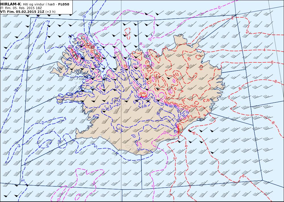Click the VT valid time '05.02.2015 21Z'

pyautogui.click(x=30, y=12)
